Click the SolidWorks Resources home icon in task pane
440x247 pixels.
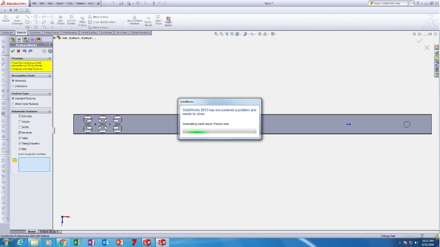pyautogui.click(x=437, y=47)
